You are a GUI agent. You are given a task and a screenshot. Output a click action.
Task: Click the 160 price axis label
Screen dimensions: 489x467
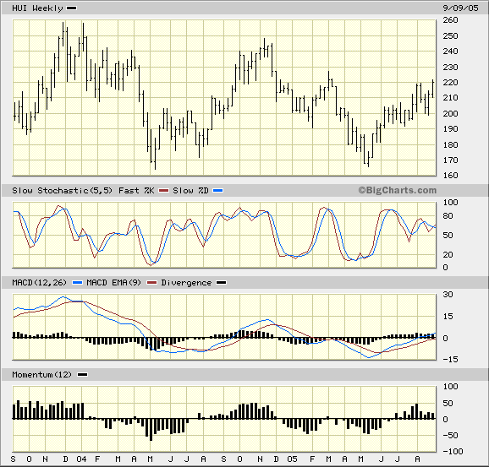450,176
